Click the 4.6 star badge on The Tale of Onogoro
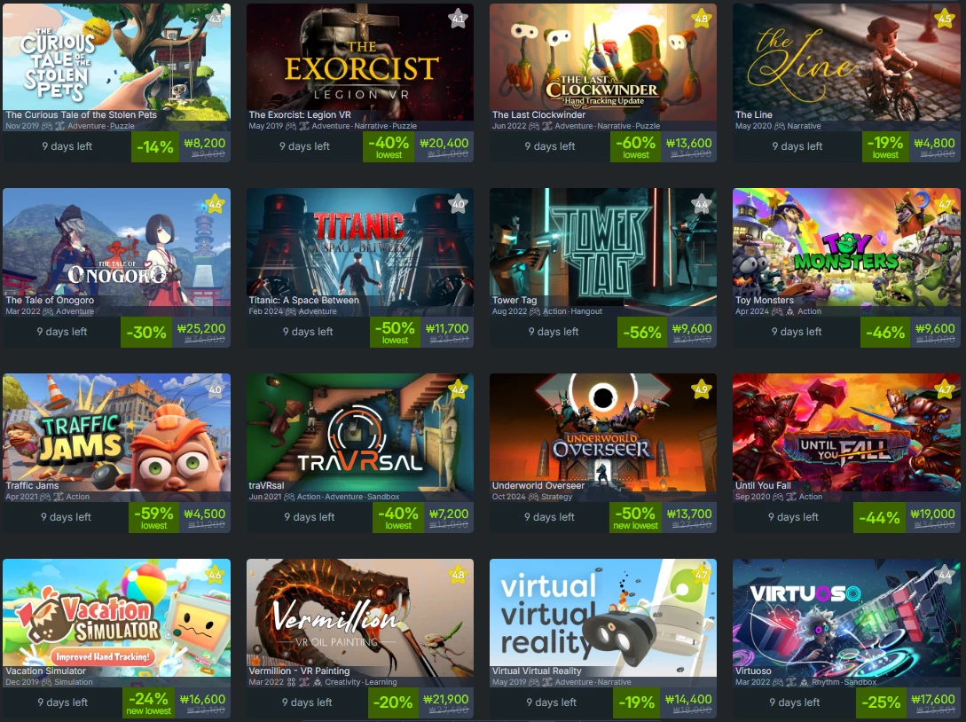966x722 pixels. (x=215, y=204)
